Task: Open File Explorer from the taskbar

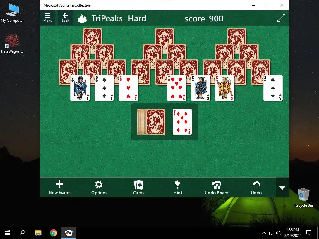Action: [x=38, y=233]
